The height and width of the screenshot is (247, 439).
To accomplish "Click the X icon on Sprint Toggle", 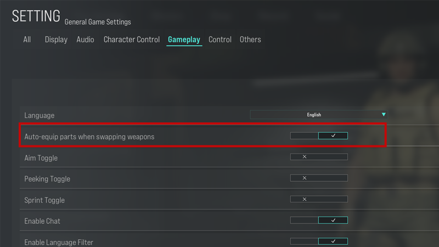I will 305,199.
